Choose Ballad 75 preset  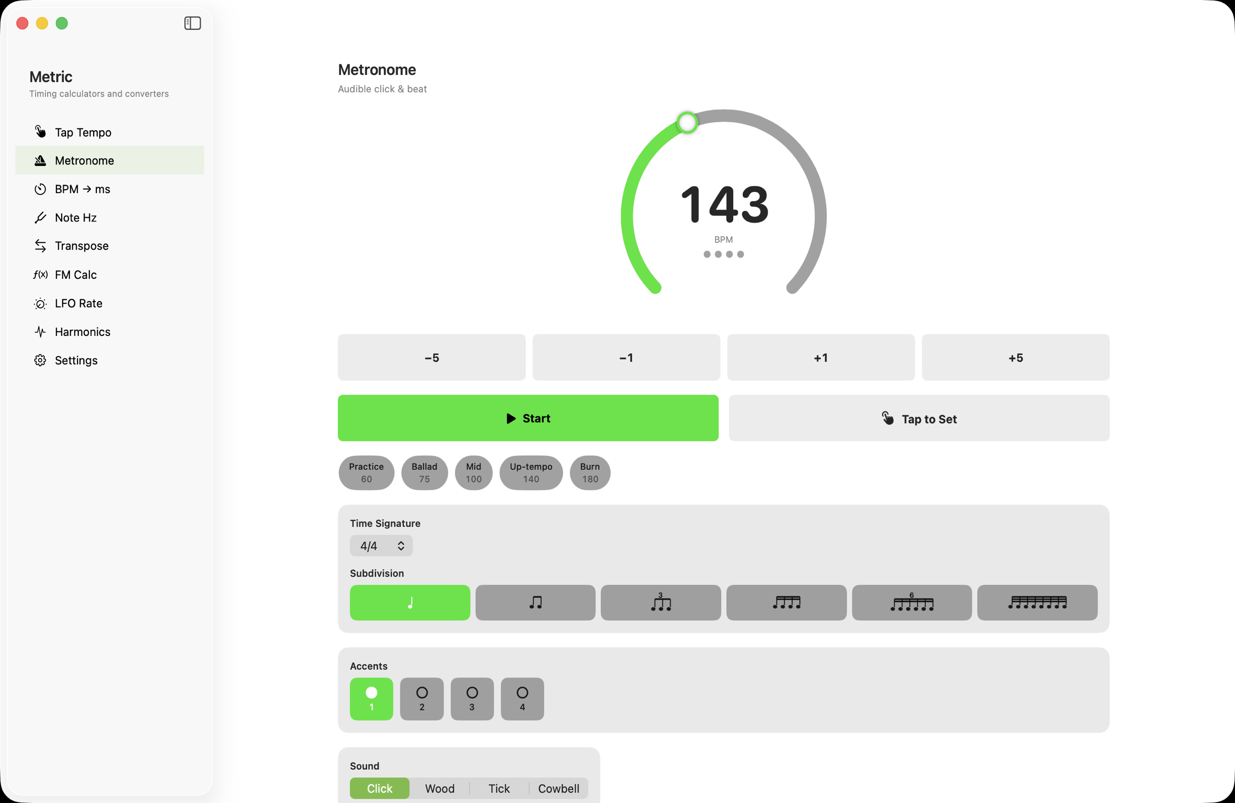pos(425,473)
